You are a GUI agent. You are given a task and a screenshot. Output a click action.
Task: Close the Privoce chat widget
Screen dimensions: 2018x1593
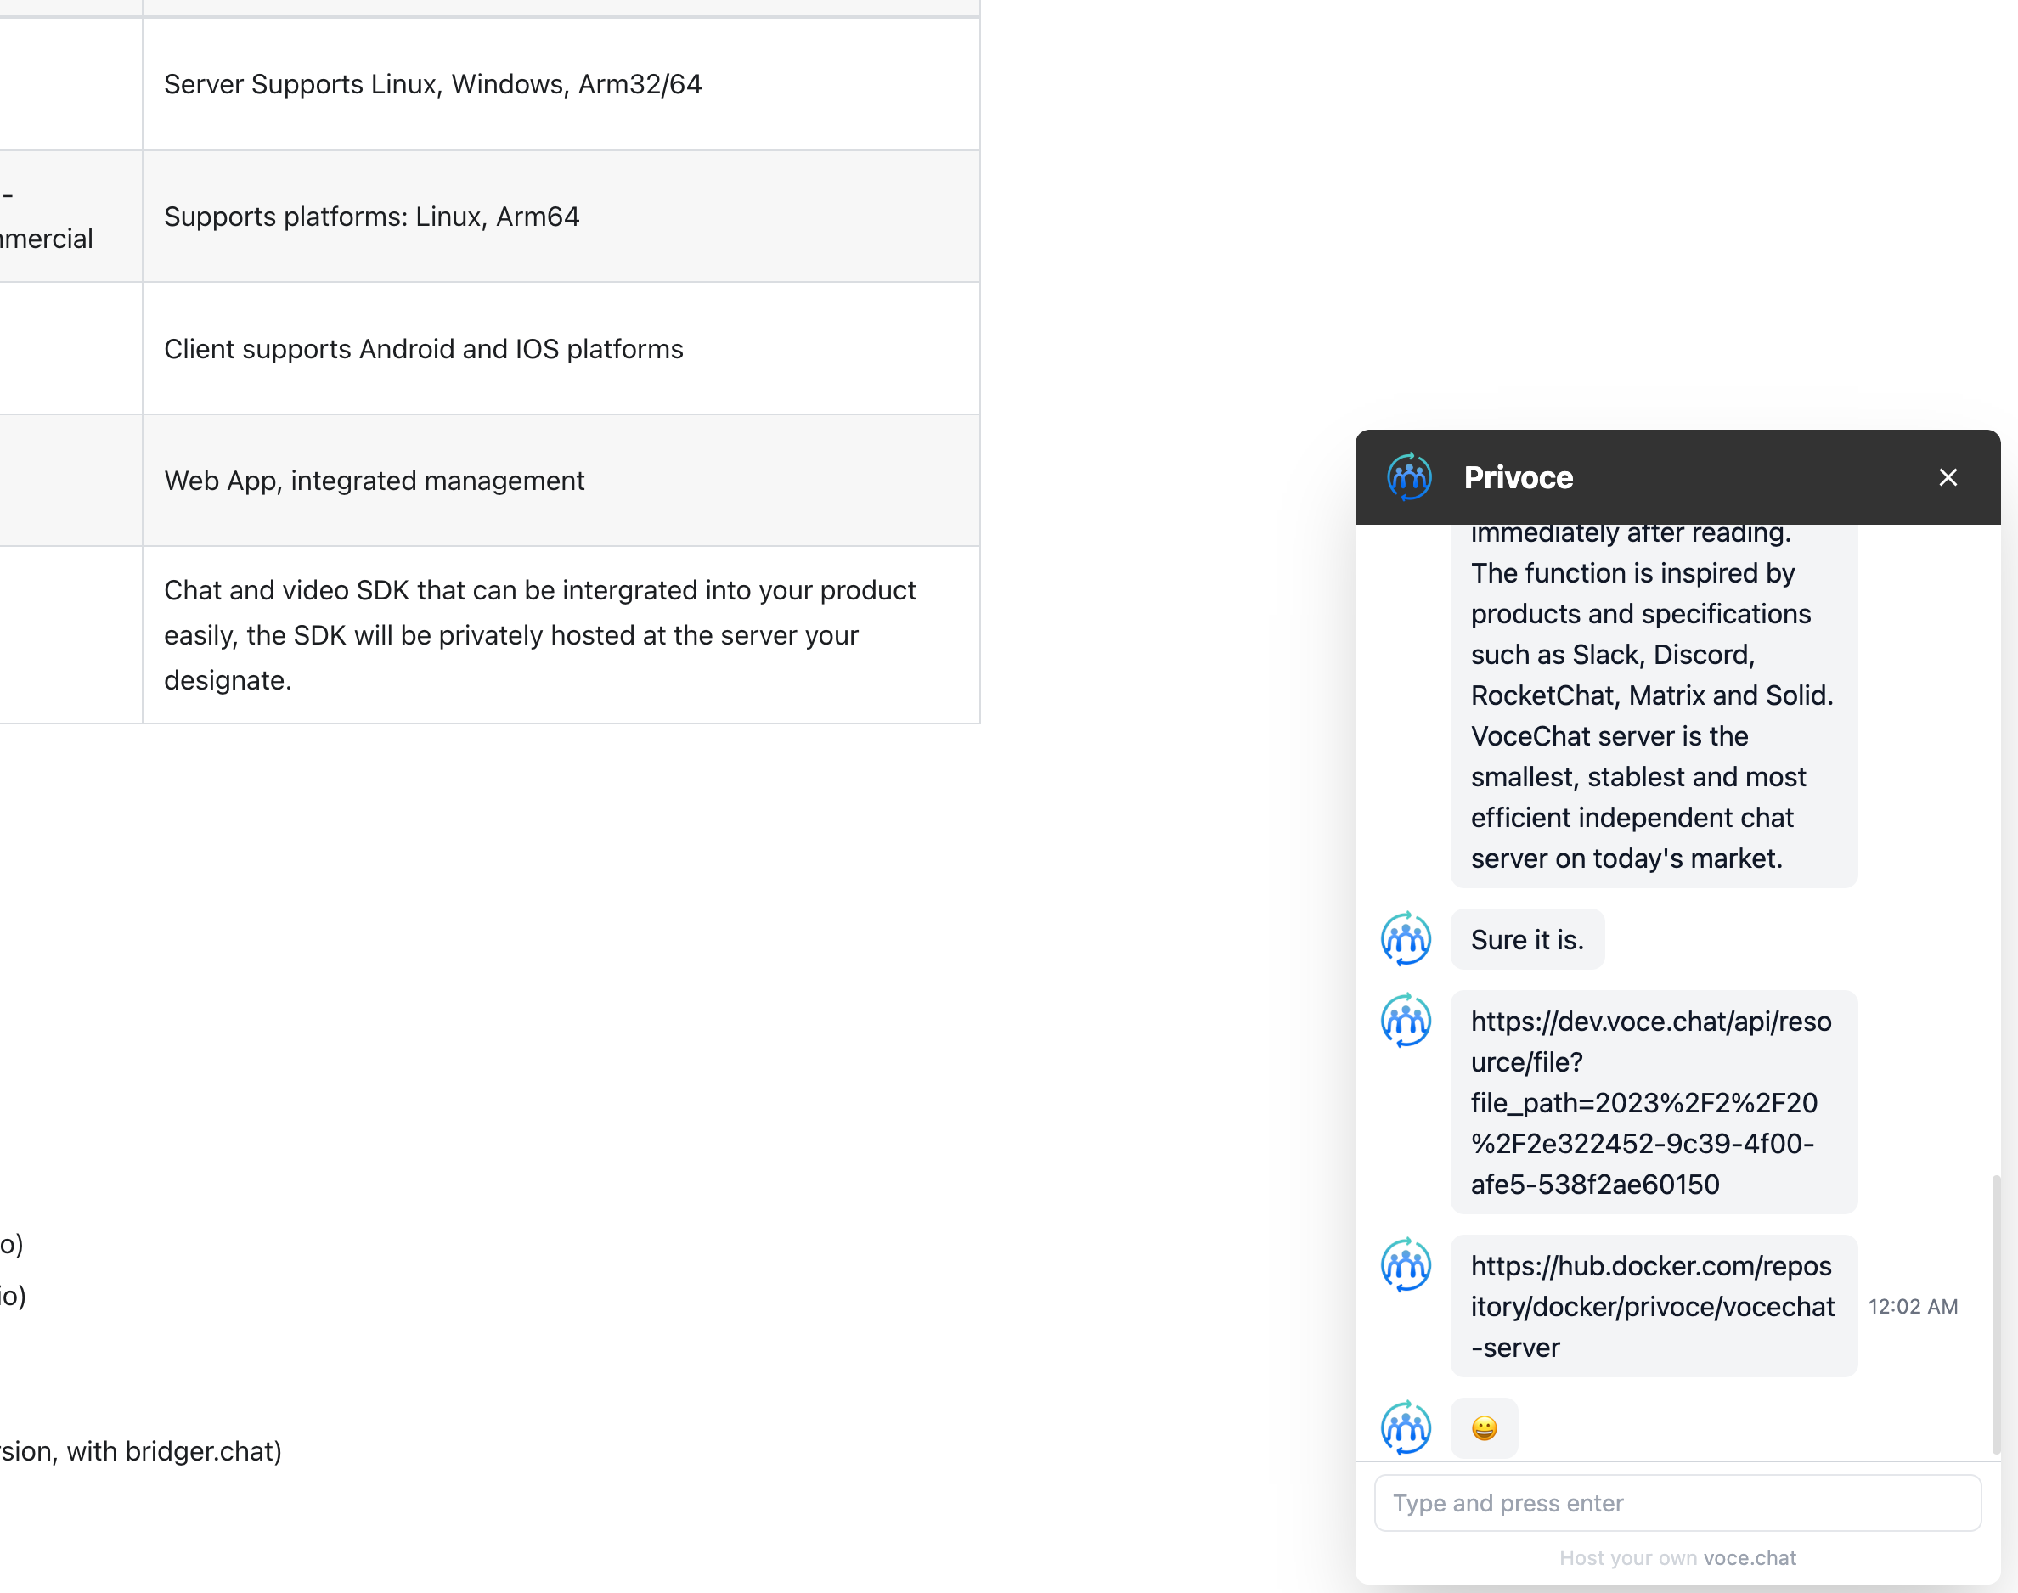(x=1948, y=477)
